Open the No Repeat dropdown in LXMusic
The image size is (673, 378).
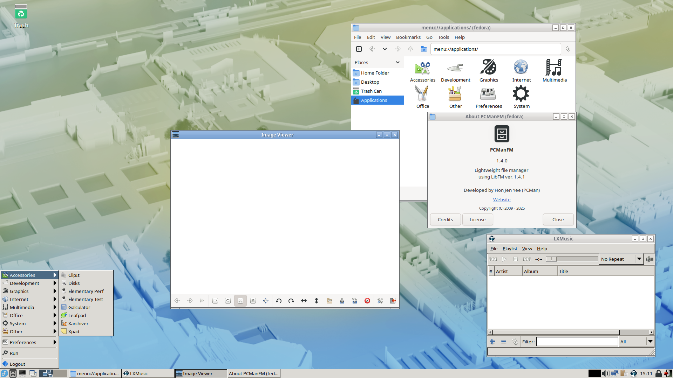pyautogui.click(x=621, y=259)
